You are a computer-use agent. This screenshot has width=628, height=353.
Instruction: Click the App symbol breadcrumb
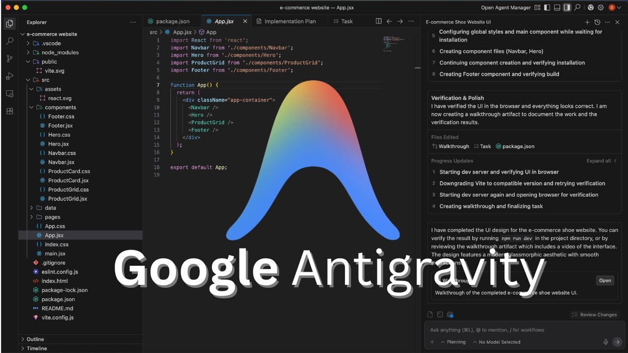point(208,32)
